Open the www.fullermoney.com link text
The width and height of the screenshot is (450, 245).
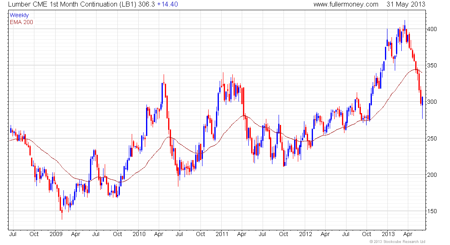(346, 4)
